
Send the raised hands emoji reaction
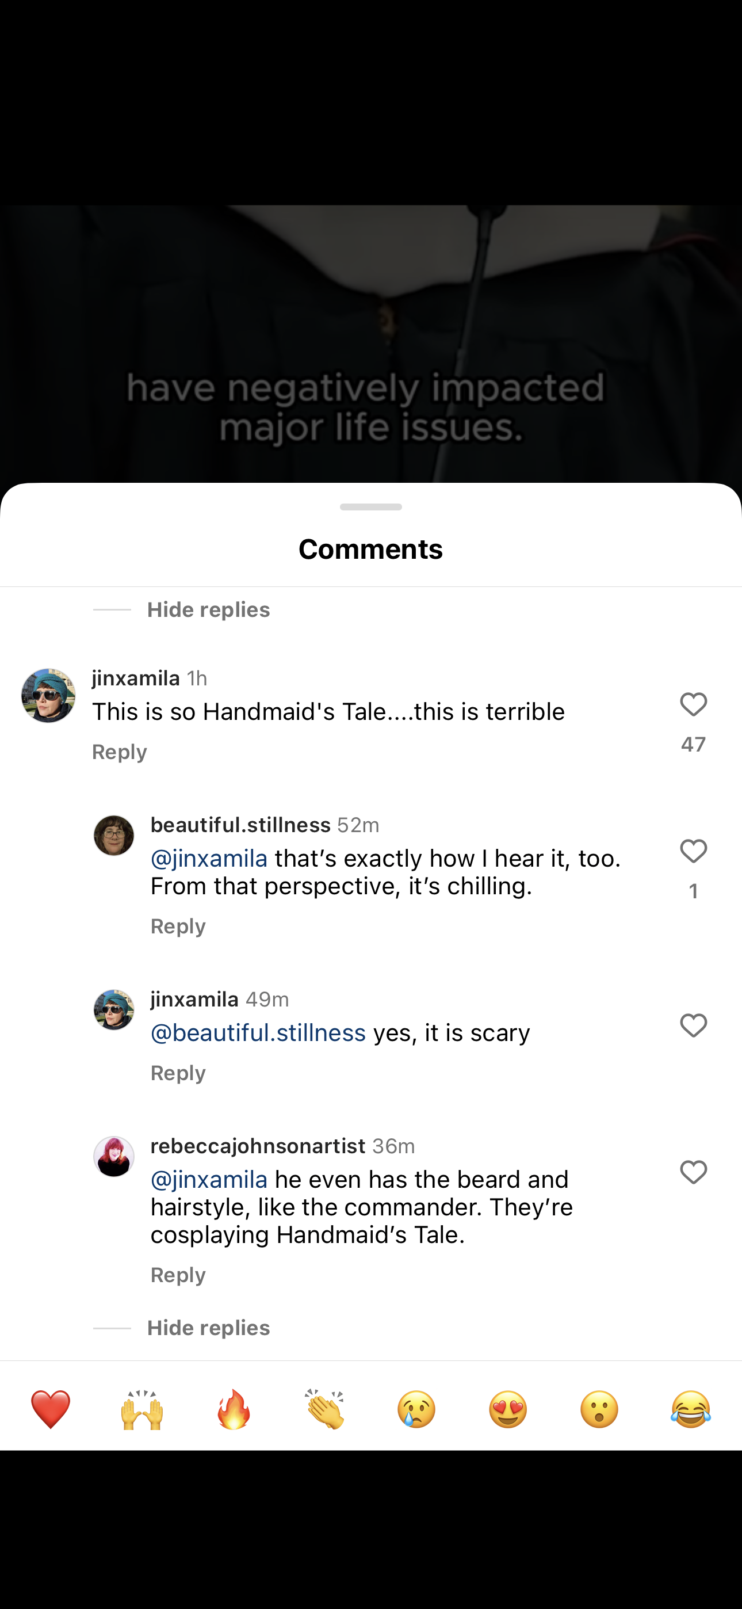(141, 1409)
